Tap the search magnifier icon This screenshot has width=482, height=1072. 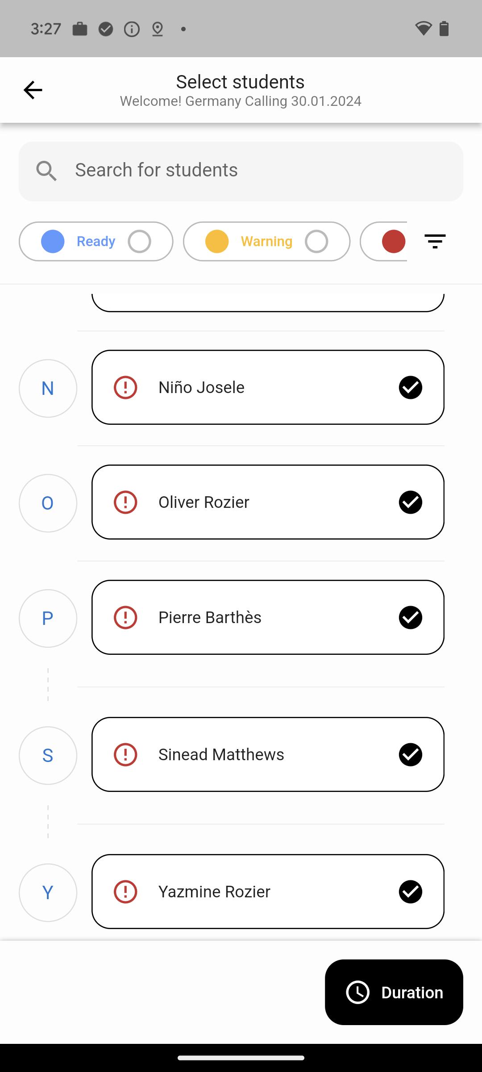click(46, 171)
